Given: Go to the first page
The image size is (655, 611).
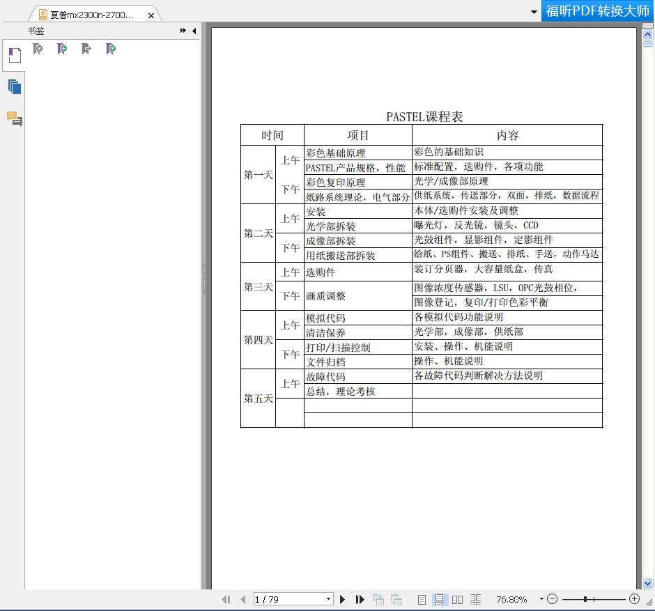Looking at the screenshot, I should tap(226, 599).
